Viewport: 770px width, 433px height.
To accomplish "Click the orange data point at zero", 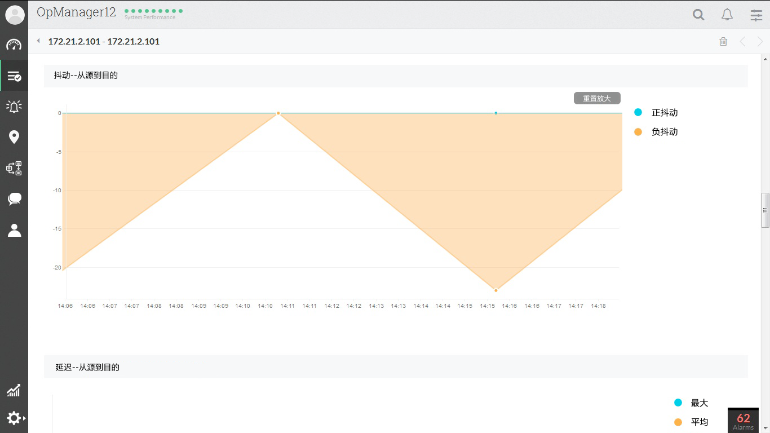I will coord(278,113).
